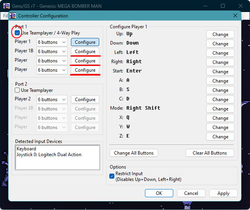Configure the Player 1B controller

point(85,52)
